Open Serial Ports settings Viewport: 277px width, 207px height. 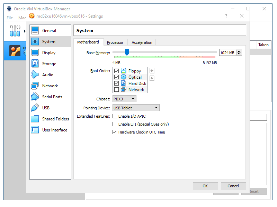click(52, 97)
